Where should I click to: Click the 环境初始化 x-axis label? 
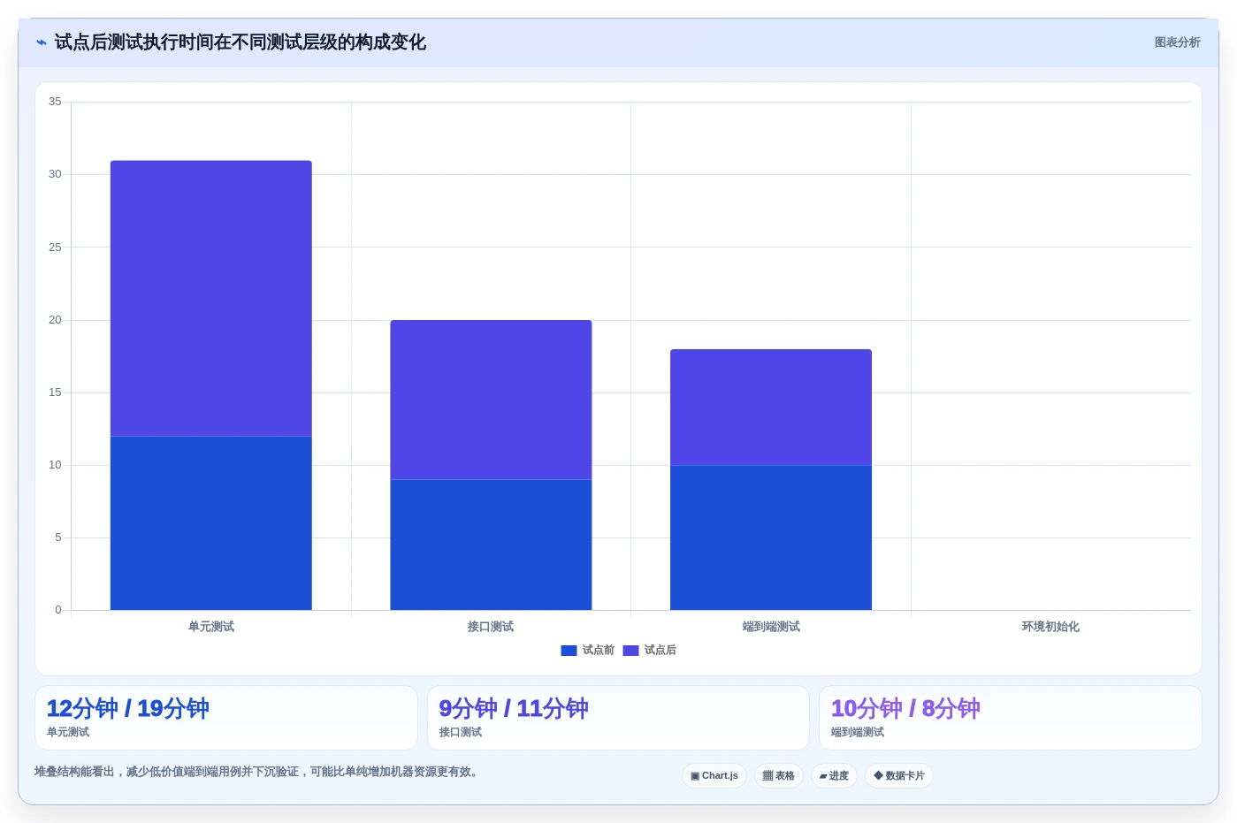point(1050,627)
